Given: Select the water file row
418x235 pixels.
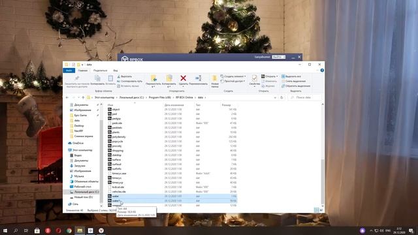Looking at the screenshot, I should (x=172, y=196).
